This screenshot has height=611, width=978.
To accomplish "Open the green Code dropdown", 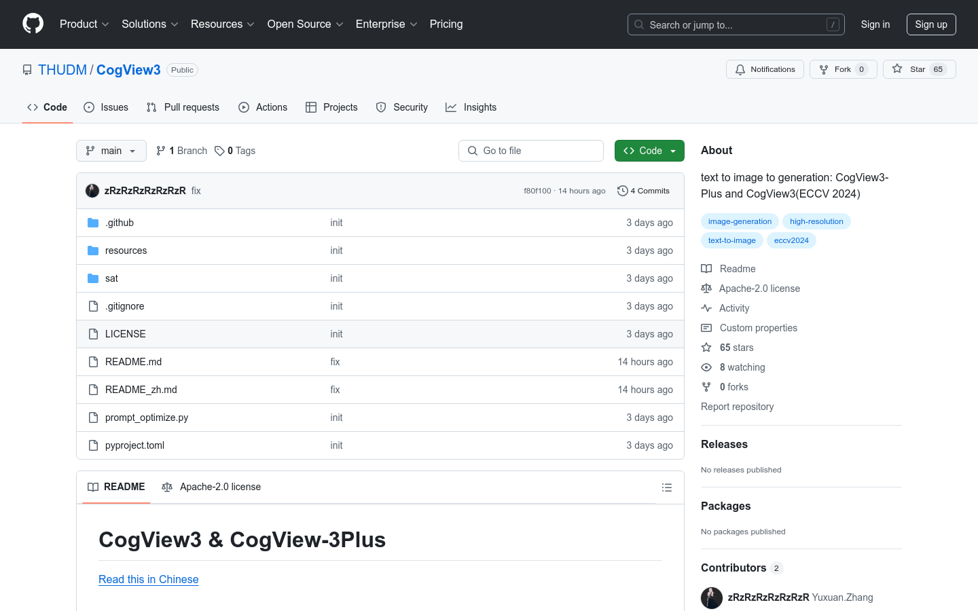I will click(649, 151).
